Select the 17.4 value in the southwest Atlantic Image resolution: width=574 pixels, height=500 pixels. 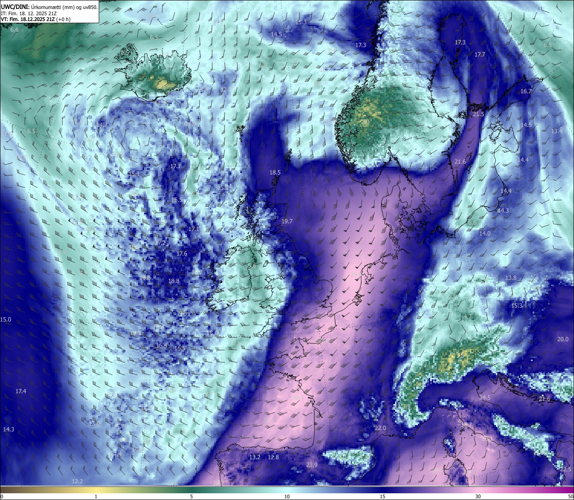click(x=21, y=391)
